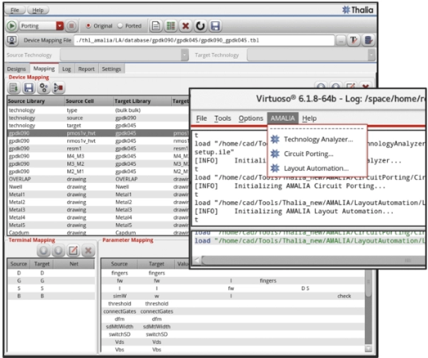
Task: Choose Technology Analyzer from AMALIA menu
Action: (318, 139)
